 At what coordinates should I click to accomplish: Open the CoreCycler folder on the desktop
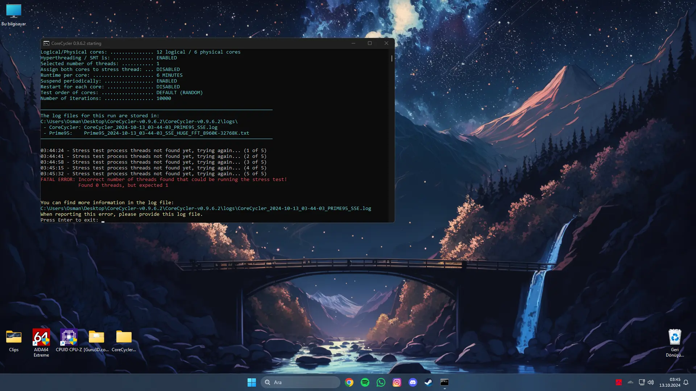[124, 341]
